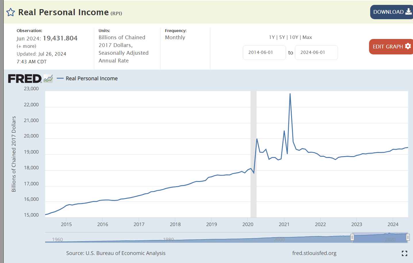Click the small chart icon beside FRED logo

[48, 78]
